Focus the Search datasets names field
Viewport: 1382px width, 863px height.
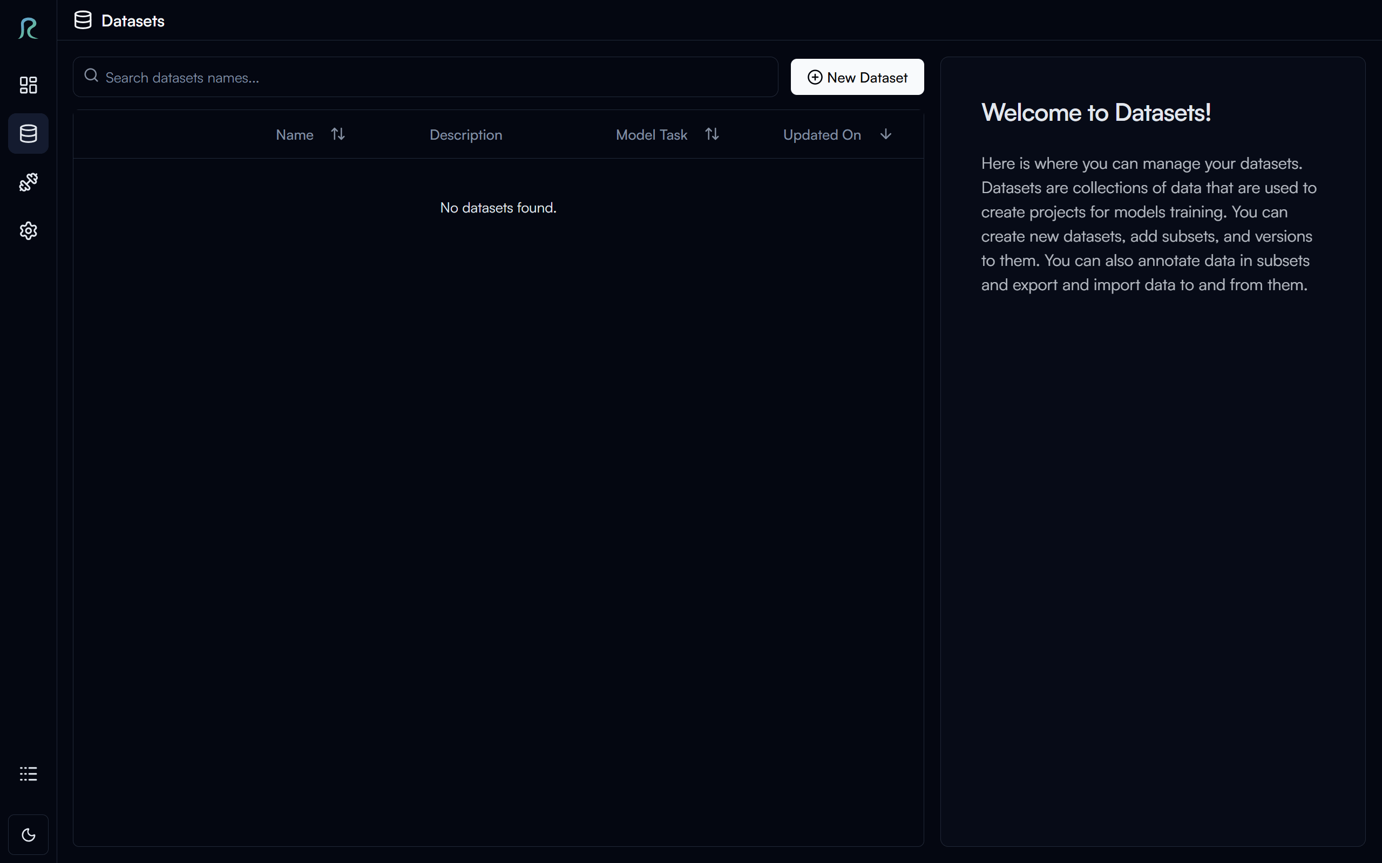point(425,77)
